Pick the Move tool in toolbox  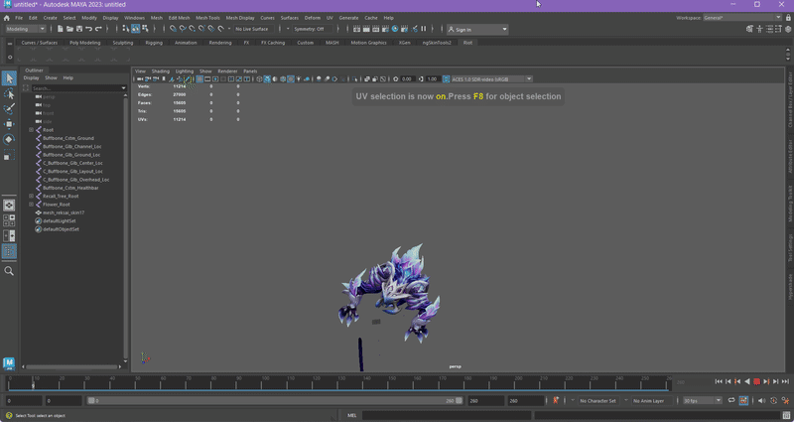[x=9, y=125]
